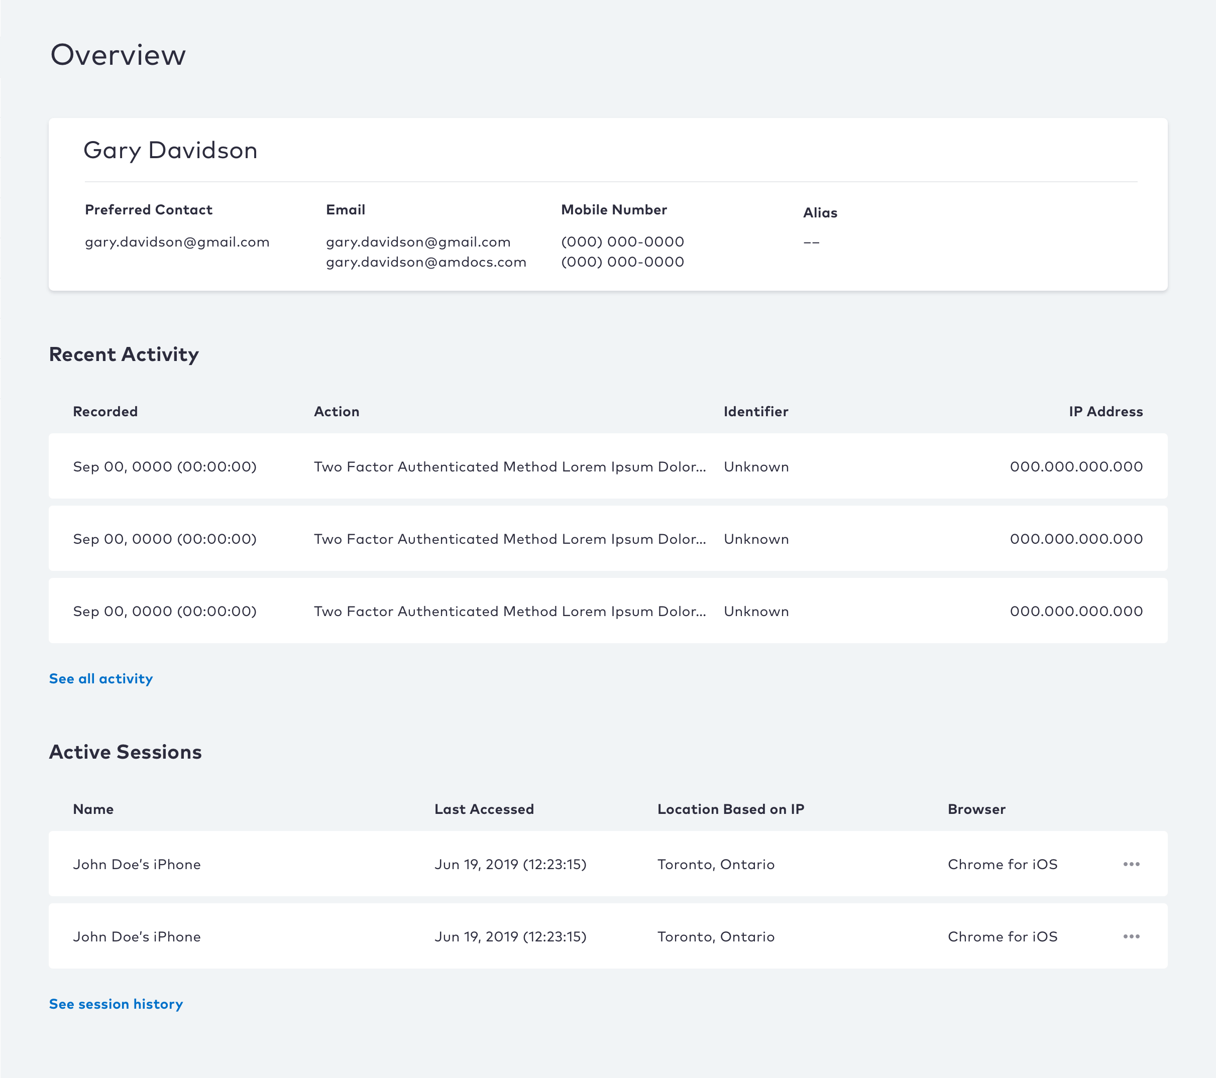The height and width of the screenshot is (1078, 1216).
Task: Click the IP Address column header
Action: (x=1106, y=411)
